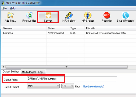
Task: Sort by the Filepath column header
Action: pos(110,28)
